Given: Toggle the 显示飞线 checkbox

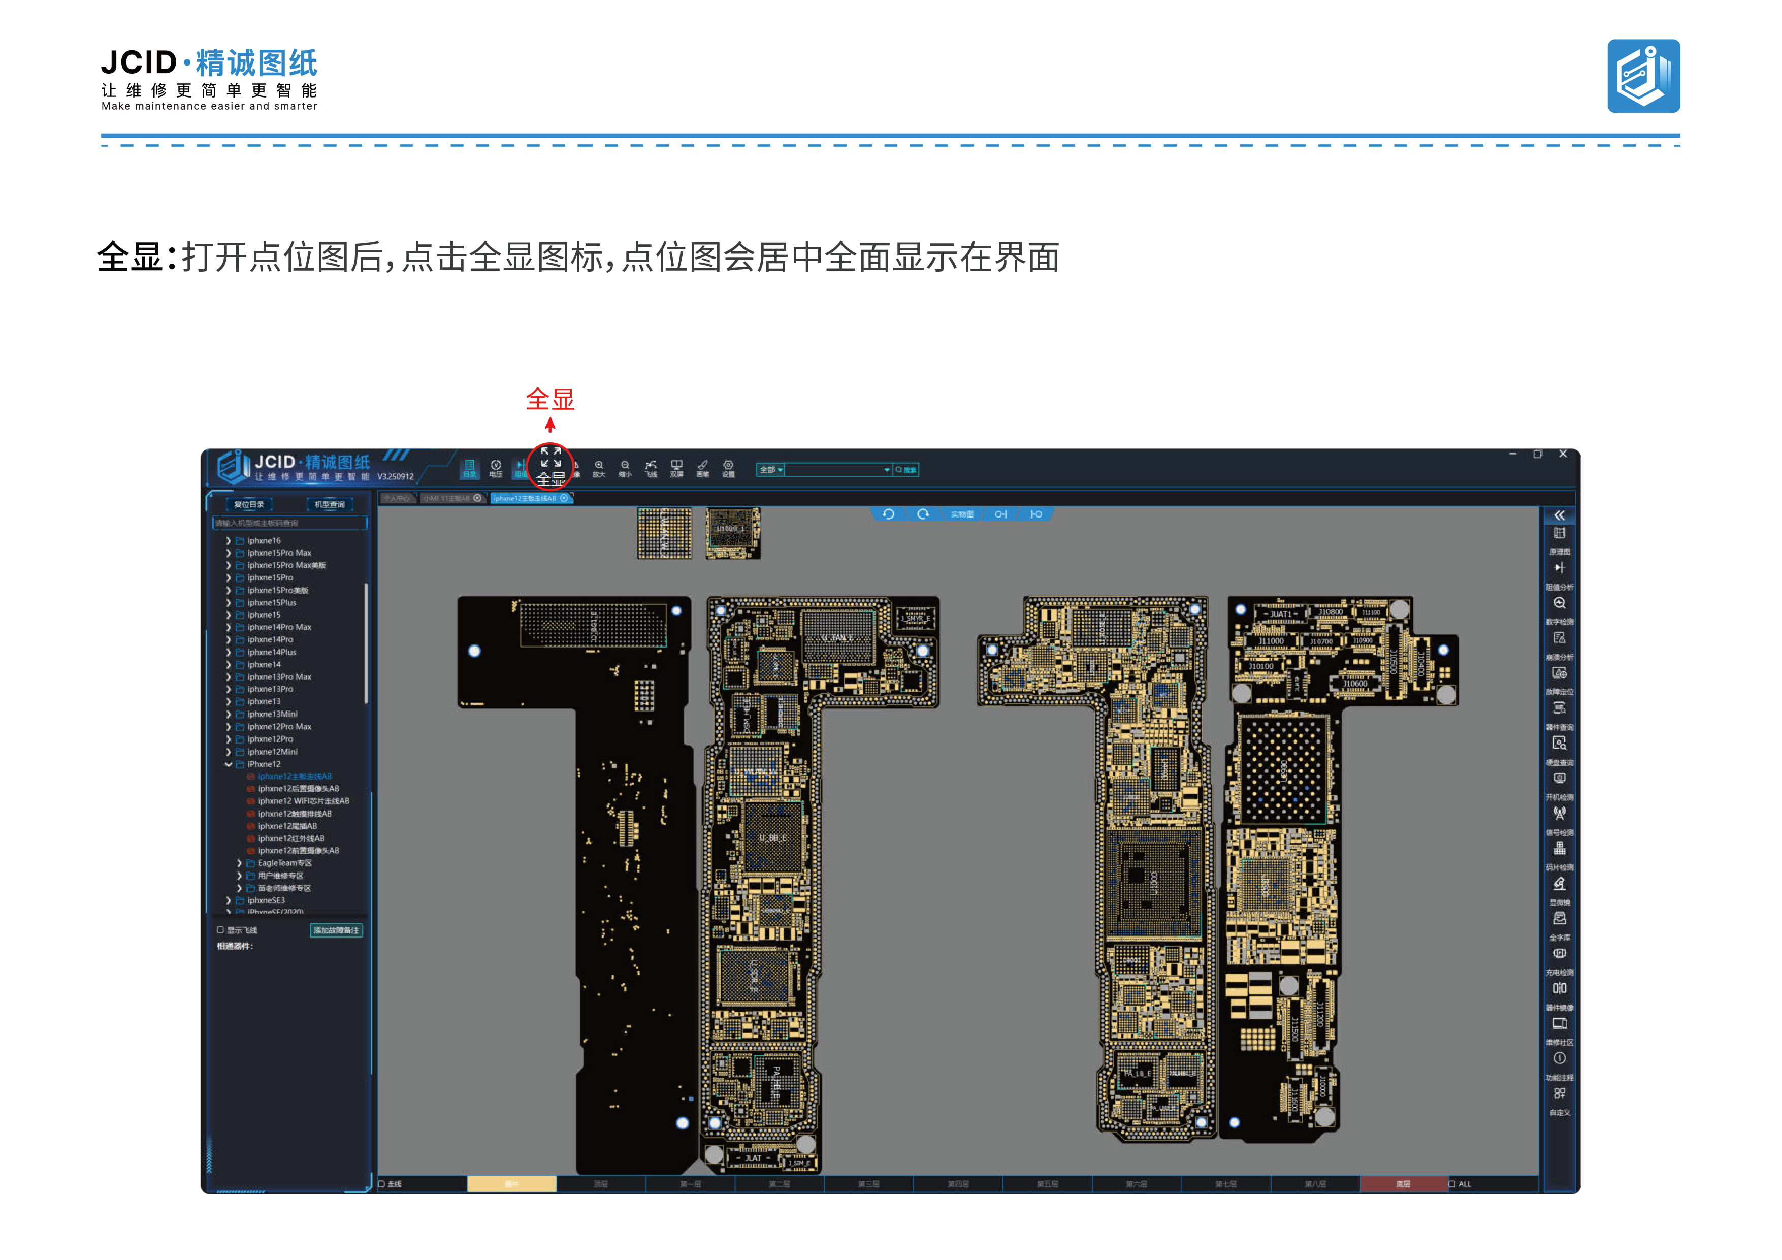Looking at the screenshot, I should [x=220, y=929].
